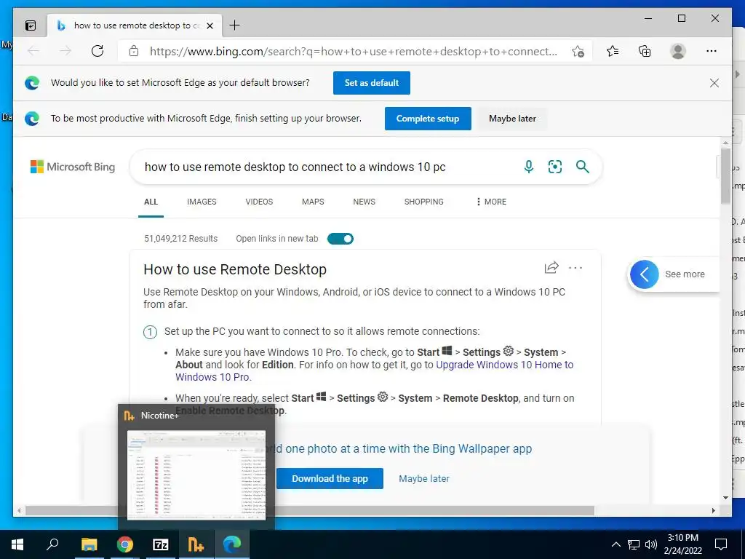The height and width of the screenshot is (559, 745).
Task: Open Google Chrome from taskbar
Action: click(x=125, y=544)
